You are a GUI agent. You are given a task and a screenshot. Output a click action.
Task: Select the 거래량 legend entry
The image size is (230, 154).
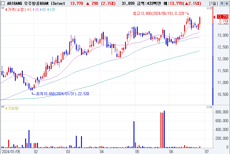pyautogui.click(x=12, y=108)
